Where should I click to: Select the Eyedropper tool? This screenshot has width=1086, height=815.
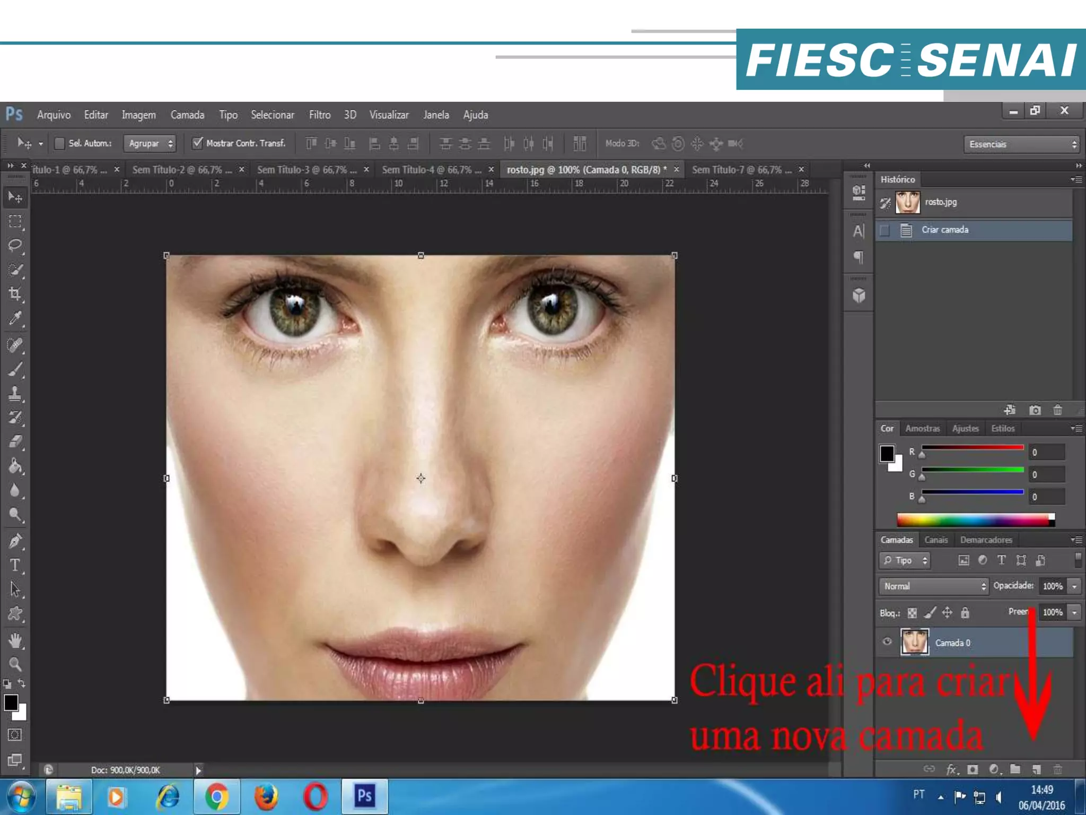tap(15, 318)
